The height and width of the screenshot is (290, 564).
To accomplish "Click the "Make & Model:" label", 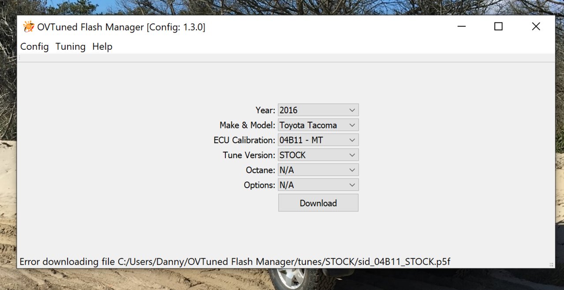I will tap(247, 125).
